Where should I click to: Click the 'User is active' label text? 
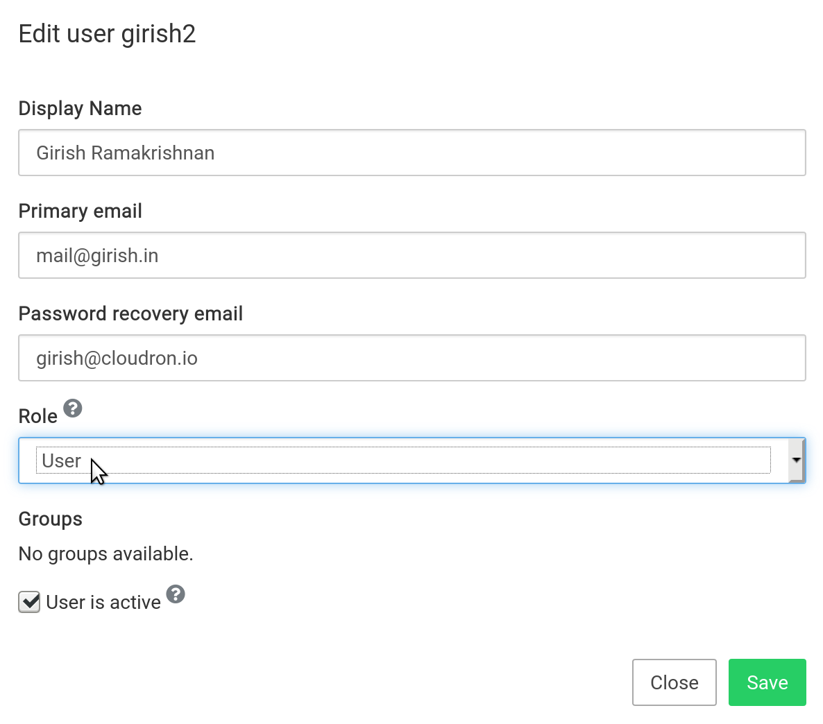[x=103, y=603]
